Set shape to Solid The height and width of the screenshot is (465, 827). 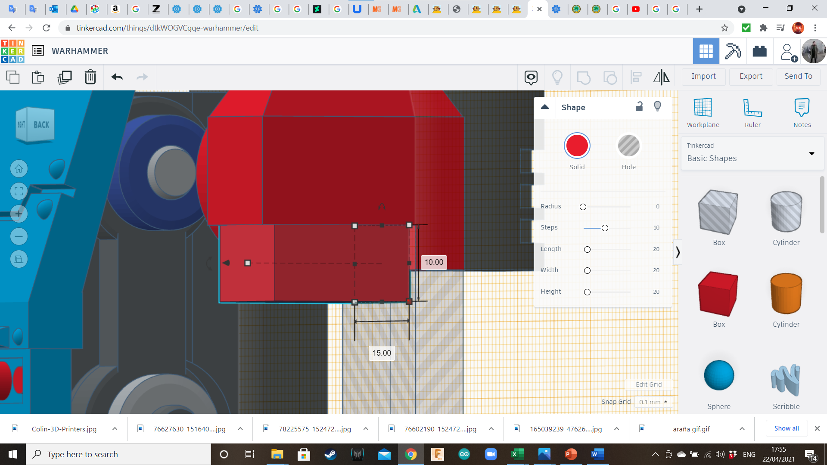point(577,146)
